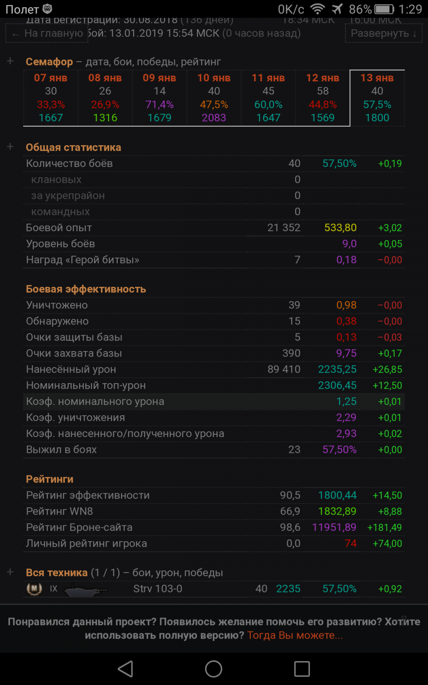Image resolution: width=428 pixels, height=685 pixels.
Task: Tap the mastery badge M icon
Action: coord(34,589)
